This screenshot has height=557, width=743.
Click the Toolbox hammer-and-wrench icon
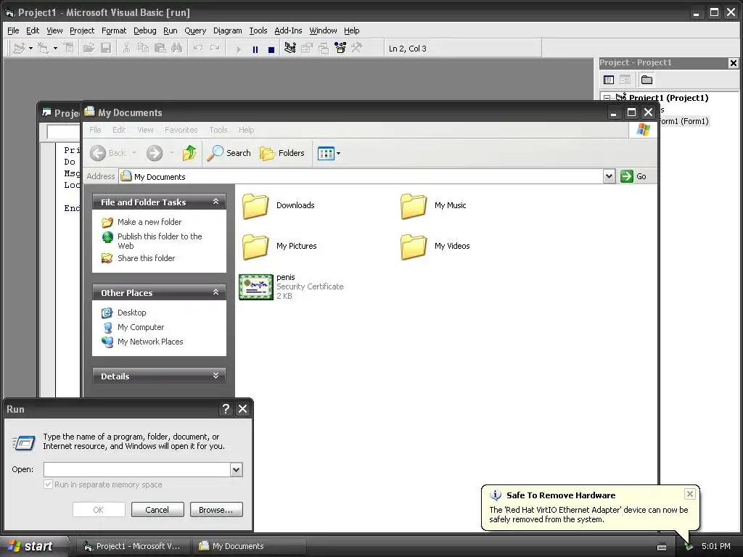(357, 48)
